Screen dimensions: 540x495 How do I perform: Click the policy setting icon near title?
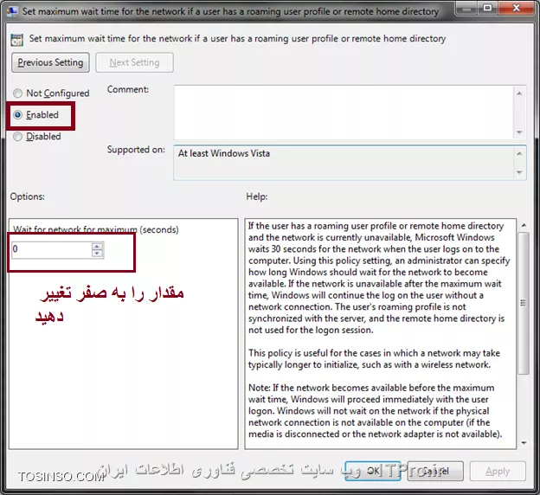click(17, 40)
